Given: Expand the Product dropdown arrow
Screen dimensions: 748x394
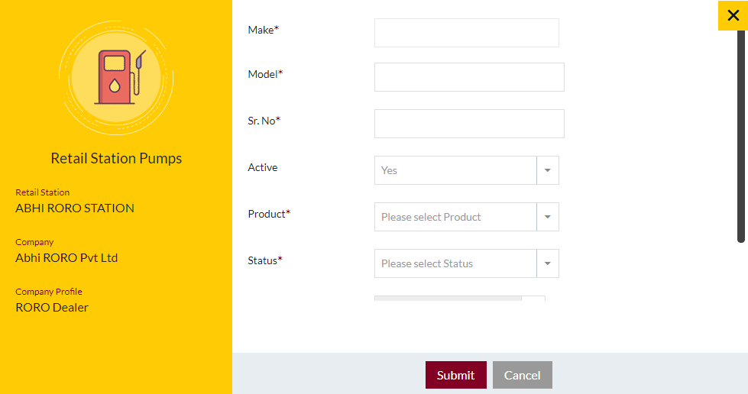Looking at the screenshot, I should click(x=548, y=217).
